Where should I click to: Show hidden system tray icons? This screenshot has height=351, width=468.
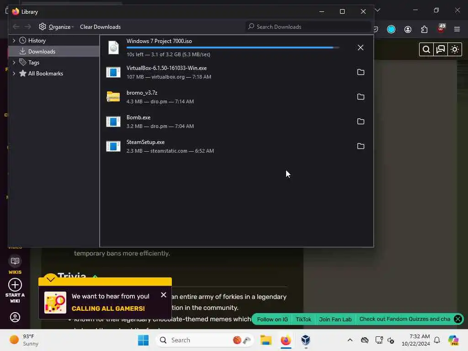pyautogui.click(x=350, y=340)
